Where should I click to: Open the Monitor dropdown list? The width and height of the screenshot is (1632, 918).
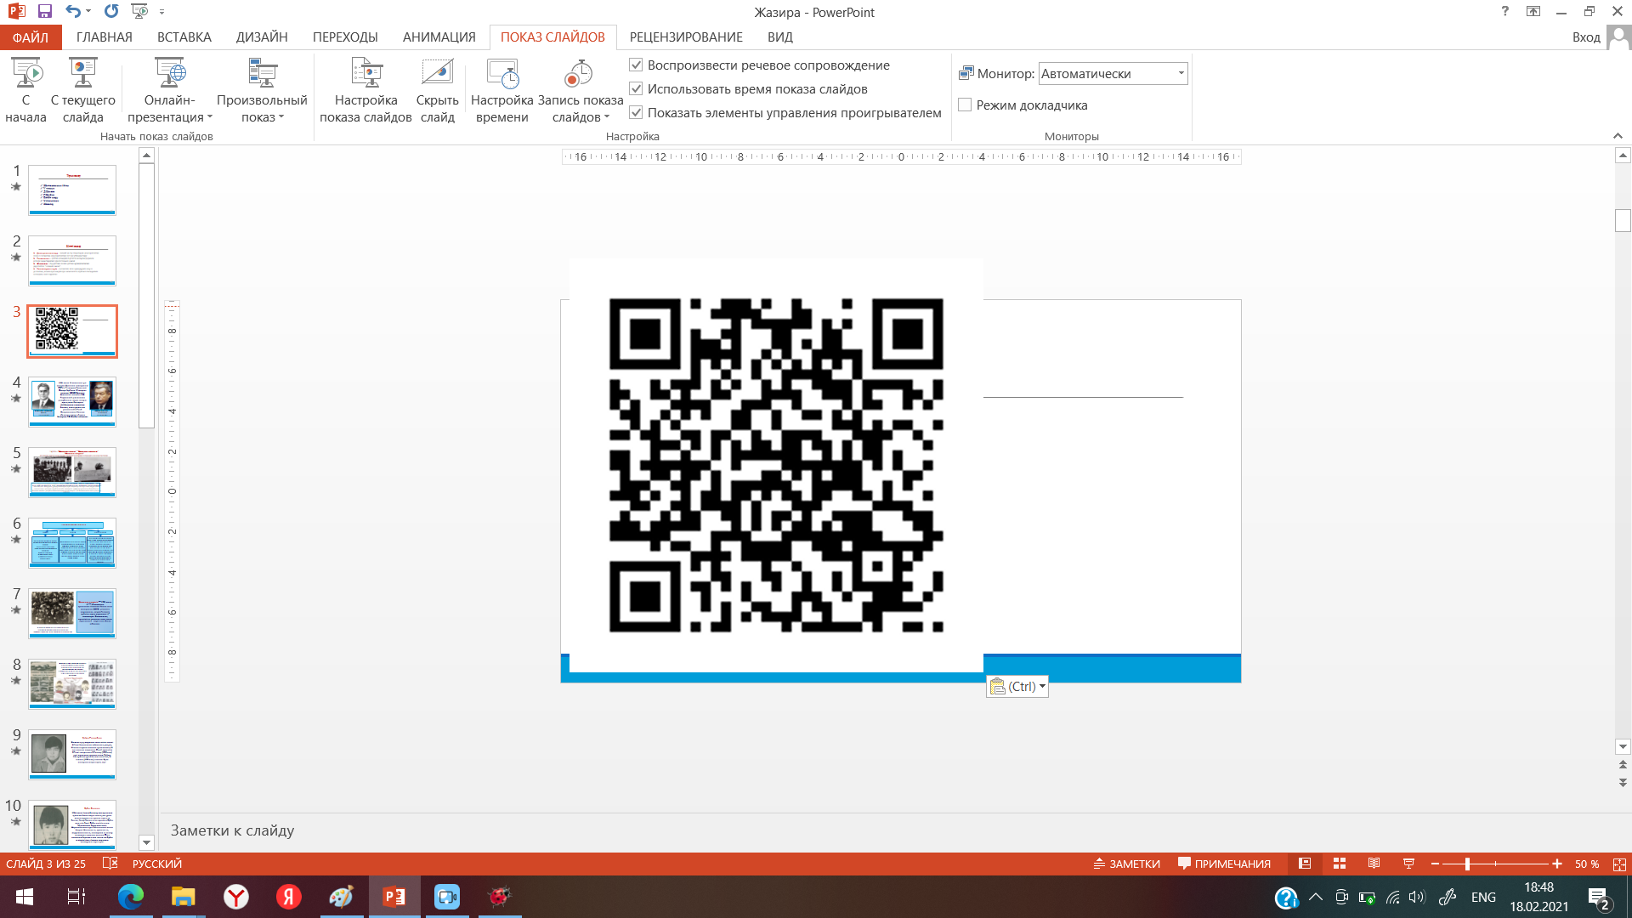1181,74
